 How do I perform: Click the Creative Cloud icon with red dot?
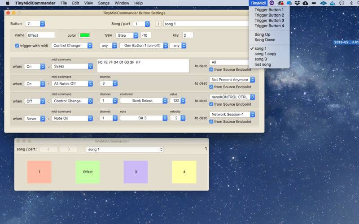(280, 3)
